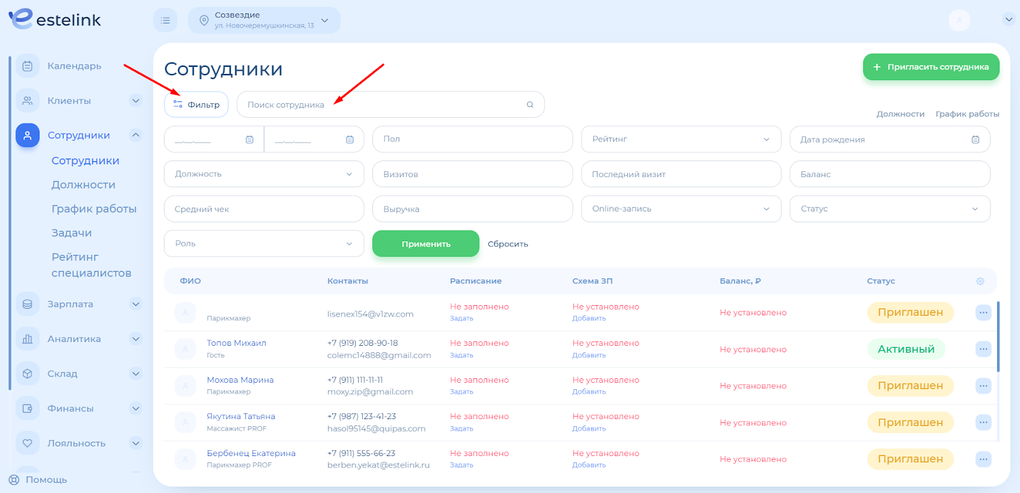The height and width of the screenshot is (493, 1020).
Task: Open three-dot menu for Топов Михаил
Action: [983, 349]
